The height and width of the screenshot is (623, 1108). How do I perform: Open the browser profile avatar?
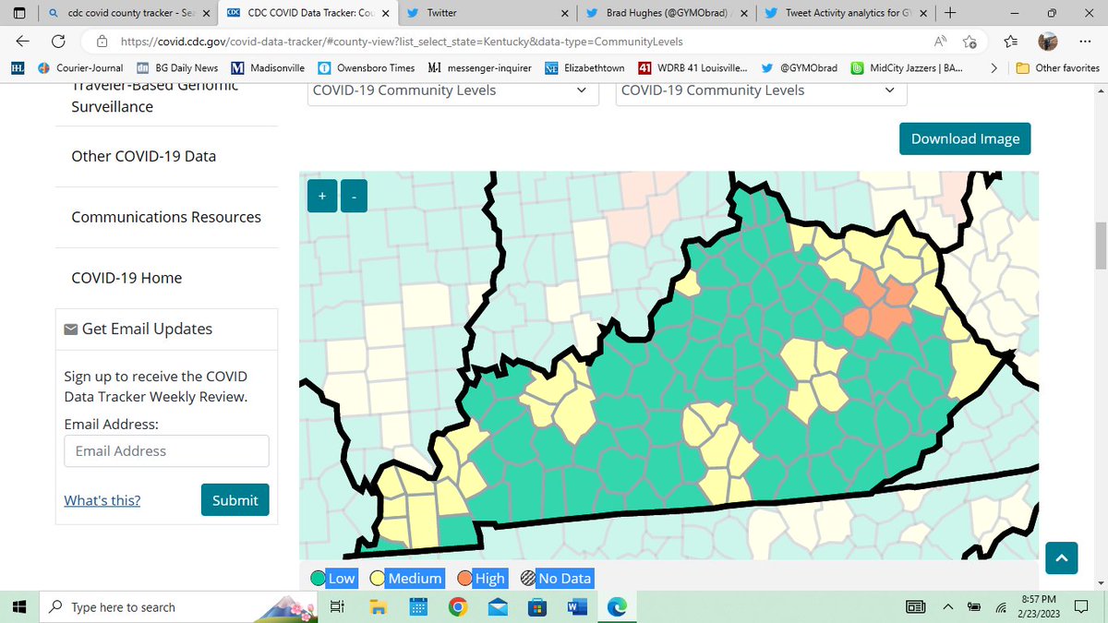[1048, 42]
